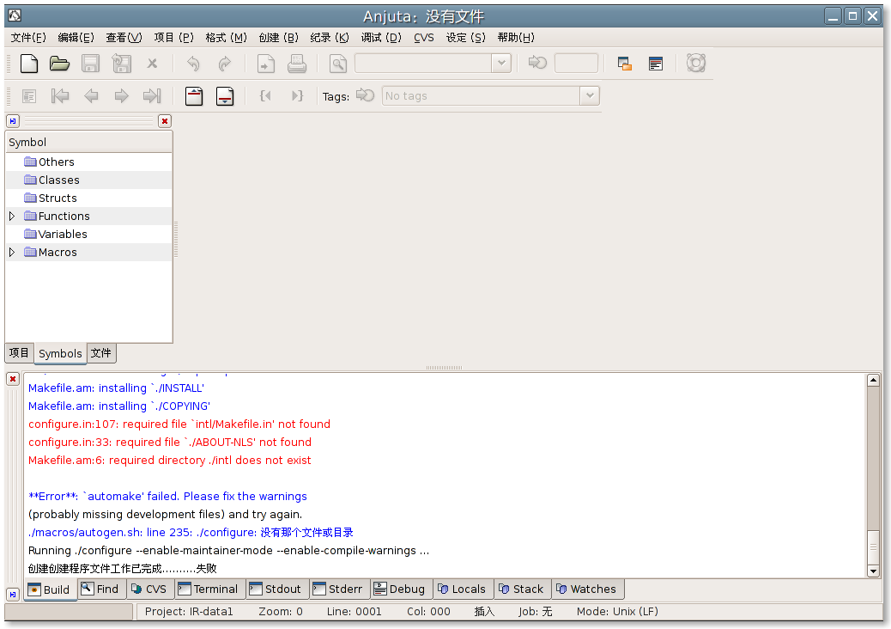Open the CVS menu in the menu bar
Screen dimensions: 891x629
pos(424,38)
